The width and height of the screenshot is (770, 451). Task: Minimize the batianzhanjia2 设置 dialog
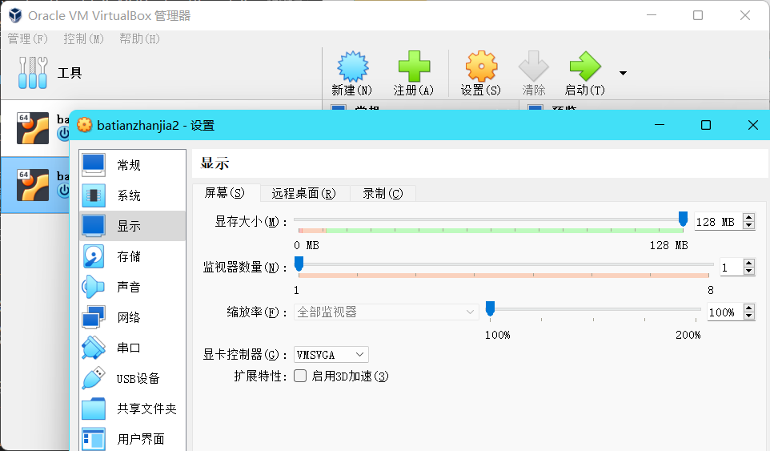coord(660,125)
